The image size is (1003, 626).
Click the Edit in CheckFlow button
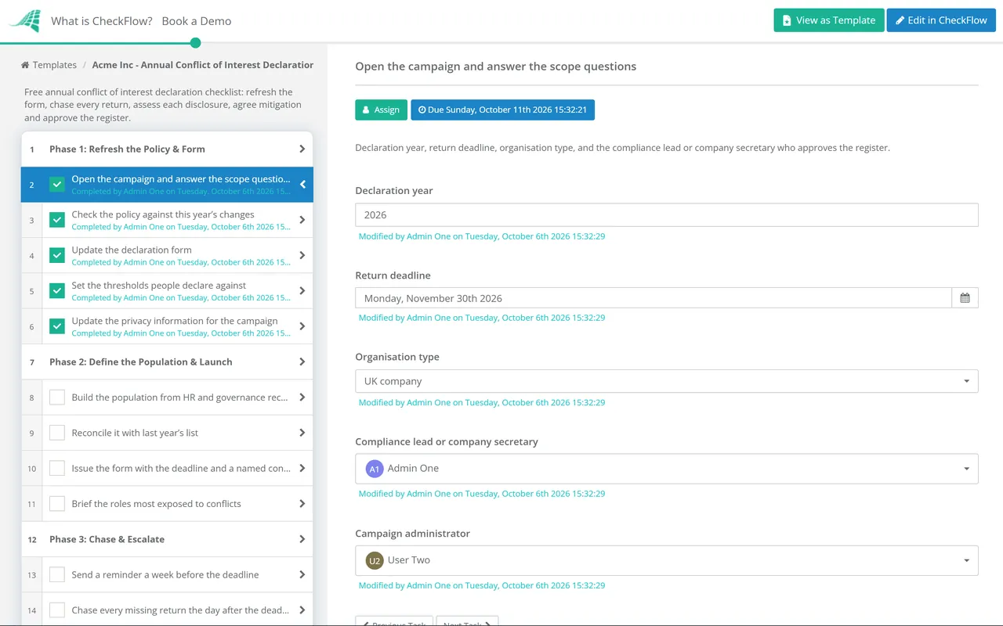(x=941, y=20)
